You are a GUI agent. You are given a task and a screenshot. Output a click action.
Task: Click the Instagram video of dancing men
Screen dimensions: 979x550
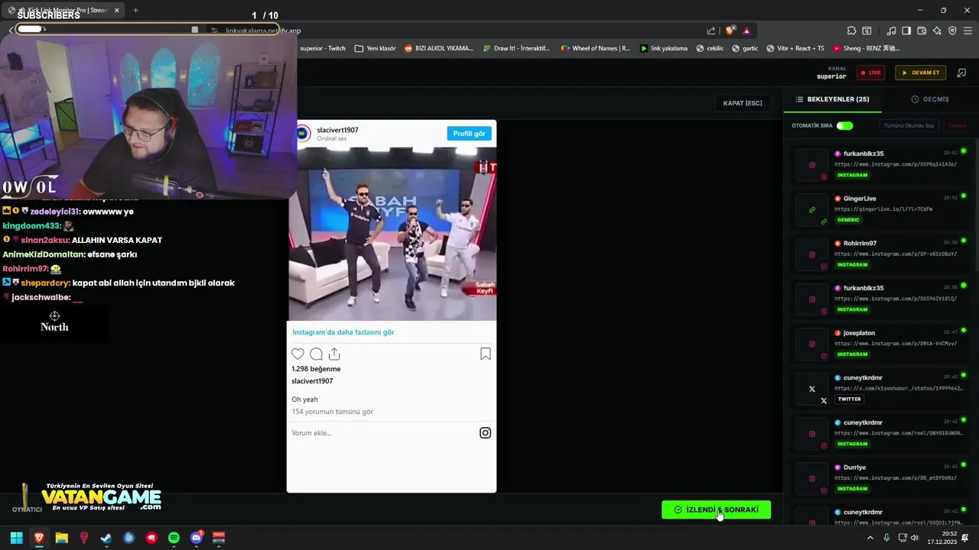[x=392, y=234]
